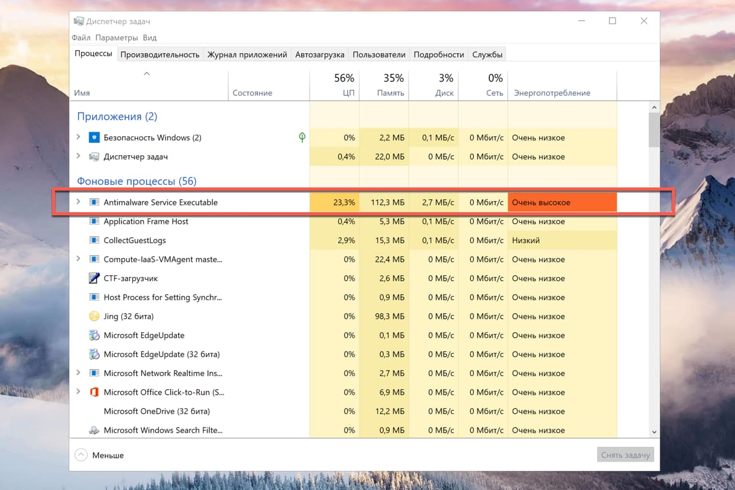Screen dimensions: 735x490
Task: Click the Application Frame Host icon
Action: tap(94, 221)
